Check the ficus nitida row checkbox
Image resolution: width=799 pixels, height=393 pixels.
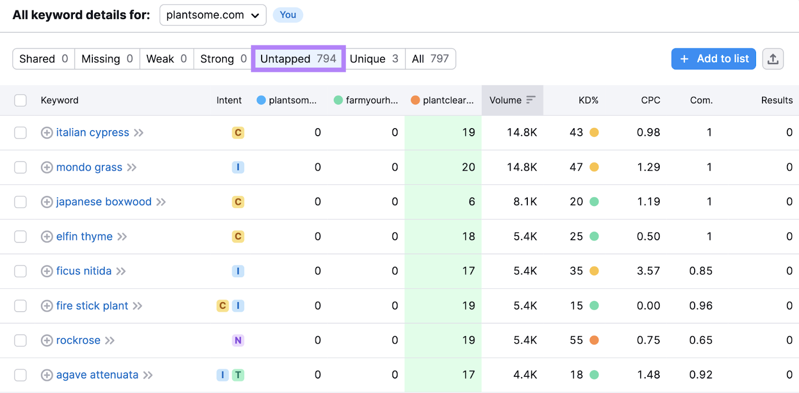20,271
